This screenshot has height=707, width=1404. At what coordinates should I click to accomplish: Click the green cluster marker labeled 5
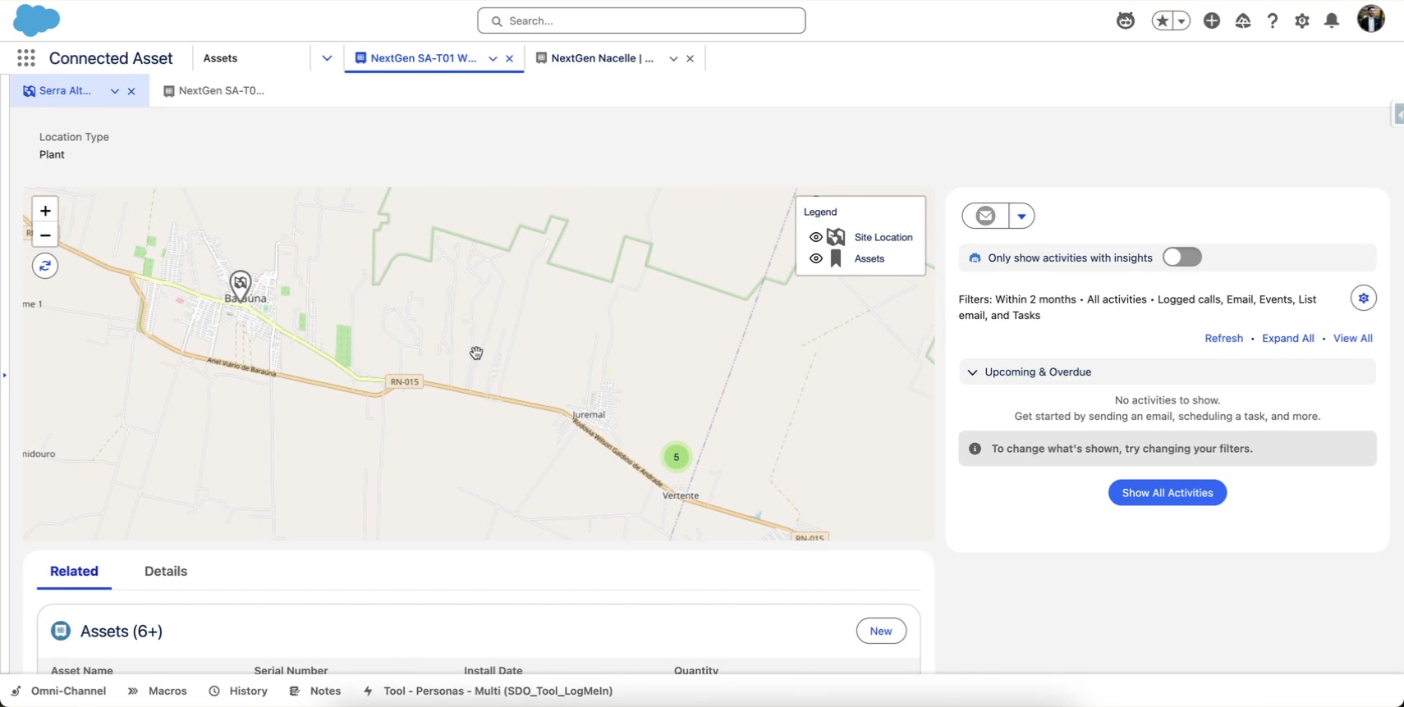coord(677,457)
